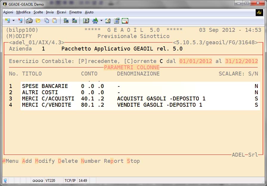Viewport: 267px width, 186px height.
Task: Click the connection status icon in status bar
Action: 5,181
